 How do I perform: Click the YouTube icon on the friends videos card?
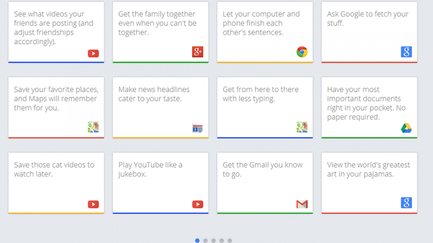93,53
